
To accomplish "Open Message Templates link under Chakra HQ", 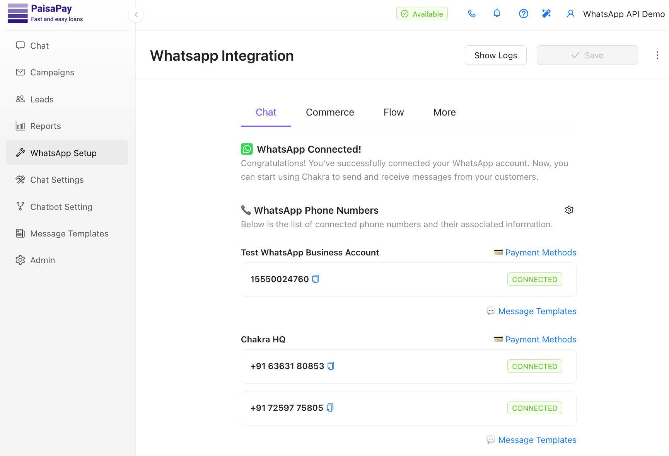I will point(531,440).
